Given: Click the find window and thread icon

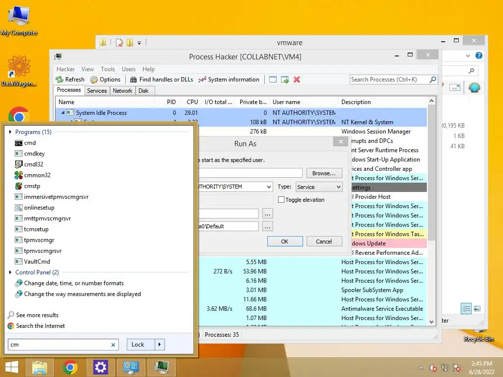Looking at the screenshot, I should coord(284,80).
